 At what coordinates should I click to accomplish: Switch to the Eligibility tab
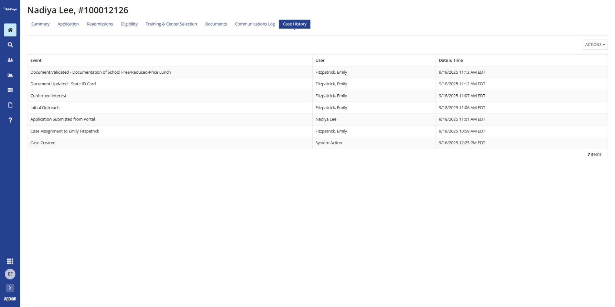point(129,24)
